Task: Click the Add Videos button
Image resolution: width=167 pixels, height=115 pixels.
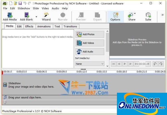Action: click(x=90, y=43)
